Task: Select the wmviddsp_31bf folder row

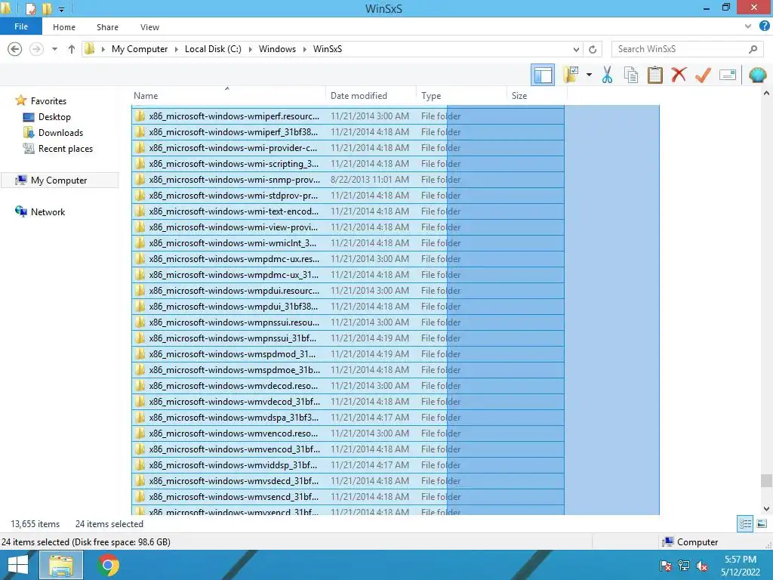Action: (x=348, y=465)
